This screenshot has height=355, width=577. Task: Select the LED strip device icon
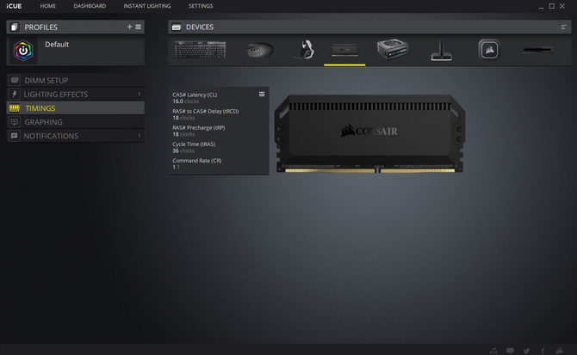(537, 50)
